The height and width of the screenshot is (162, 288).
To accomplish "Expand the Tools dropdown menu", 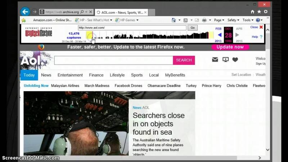I will 248,20.
